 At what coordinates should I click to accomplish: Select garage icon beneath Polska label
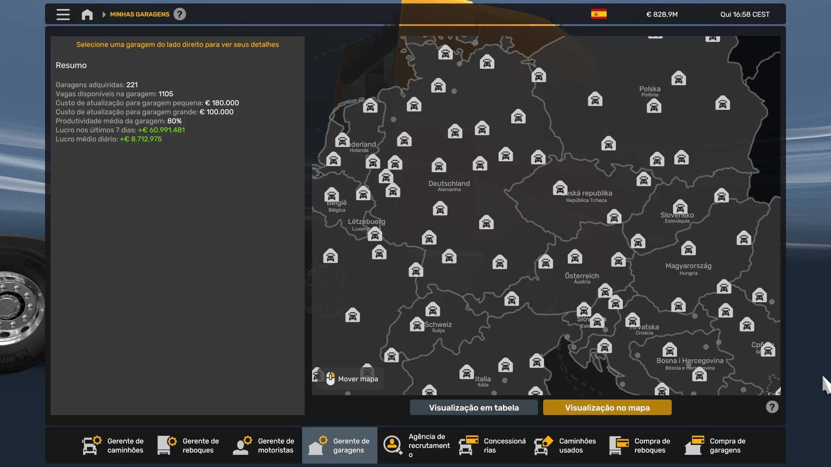pos(654,106)
